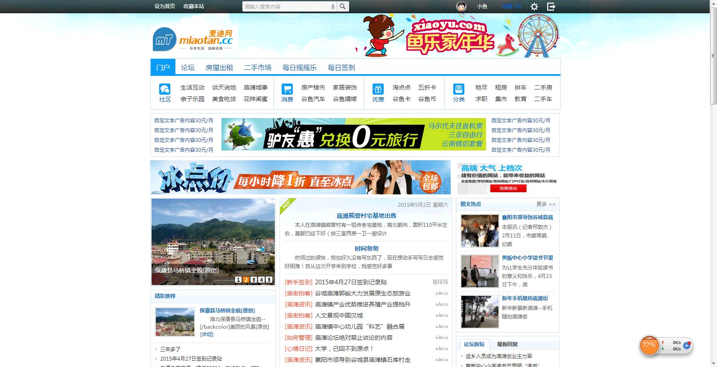Image resolution: width=717 pixels, height=367 pixels.
Task: Open the 五折卡 link
Action: 427,87
